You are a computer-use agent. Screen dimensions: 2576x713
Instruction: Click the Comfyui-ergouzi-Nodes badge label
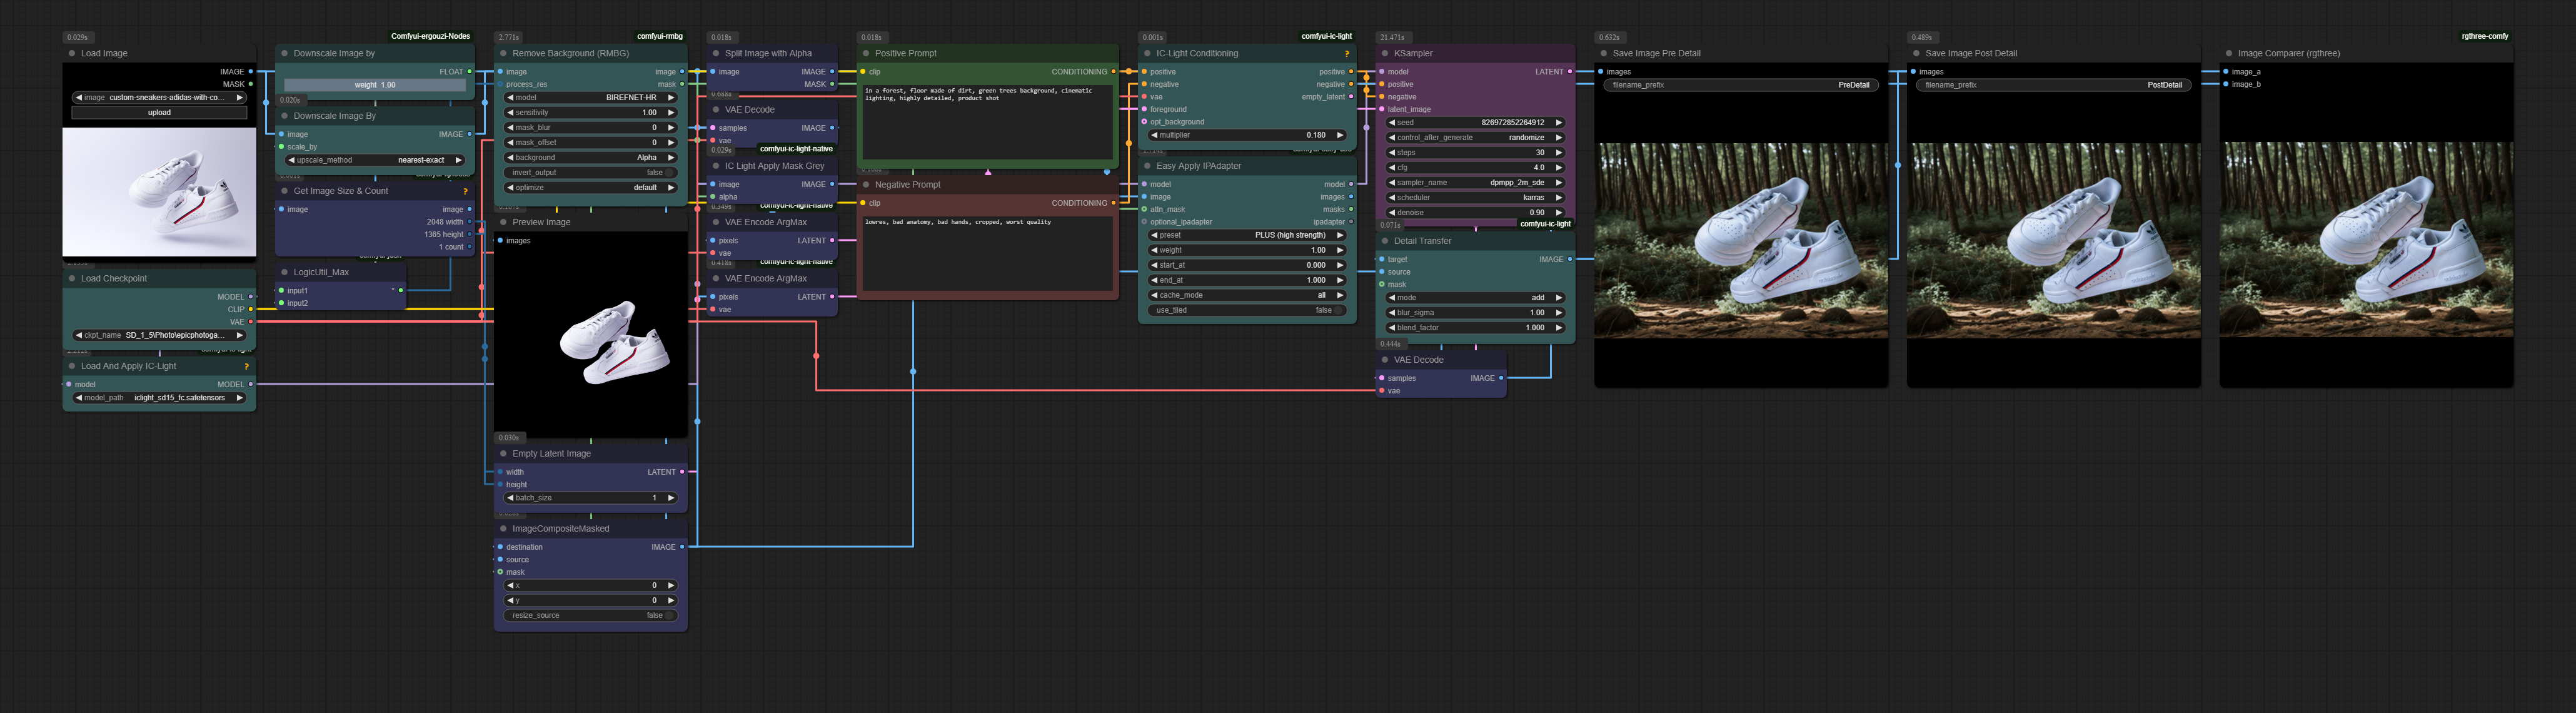430,36
